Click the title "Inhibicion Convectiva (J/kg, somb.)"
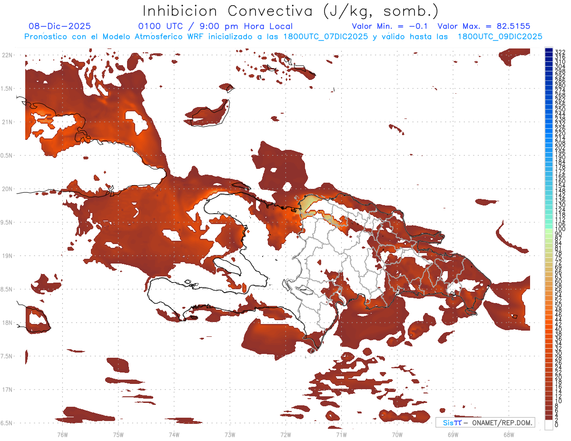571x441 pixels. [x=291, y=10]
